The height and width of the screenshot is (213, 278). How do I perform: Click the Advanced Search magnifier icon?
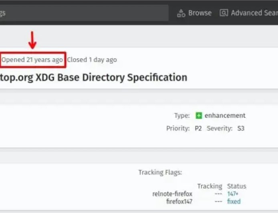[224, 13]
